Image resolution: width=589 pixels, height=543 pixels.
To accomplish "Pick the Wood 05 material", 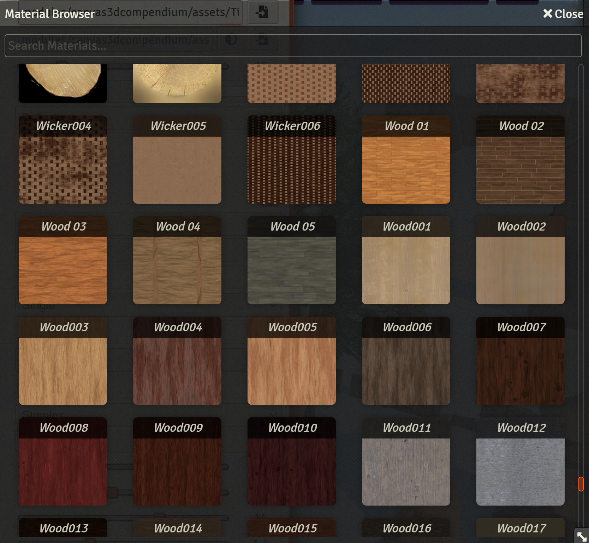I will pos(292,260).
